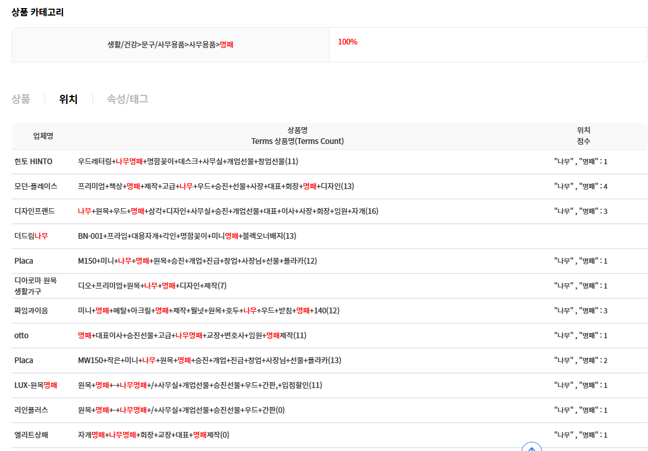Click the product name ending with 입점할인(11)
Image resolution: width=648 pixels, height=451 pixels.
(200, 385)
